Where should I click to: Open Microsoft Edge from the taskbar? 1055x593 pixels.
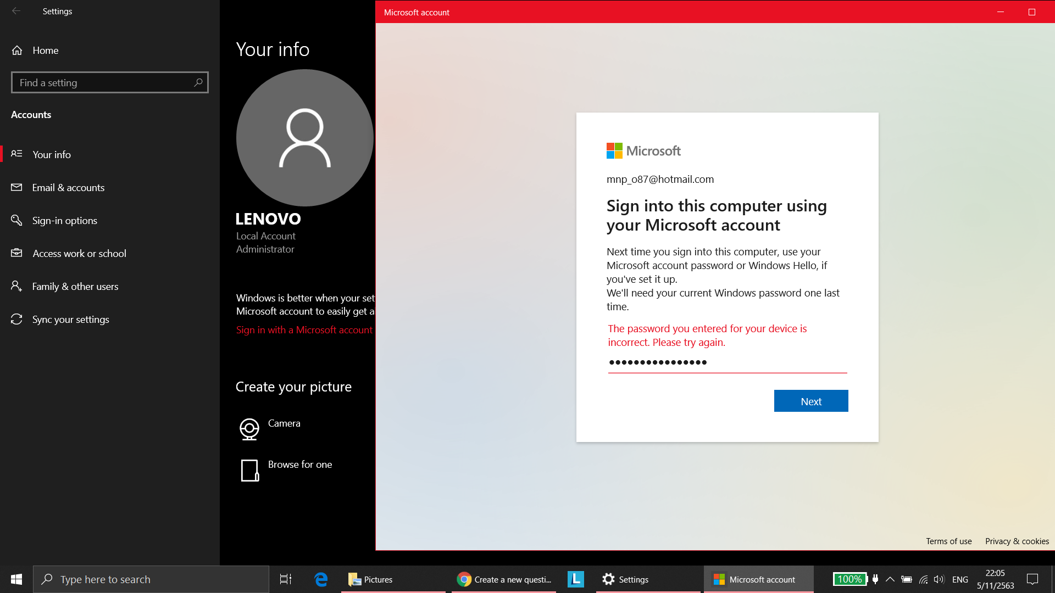[320, 579]
